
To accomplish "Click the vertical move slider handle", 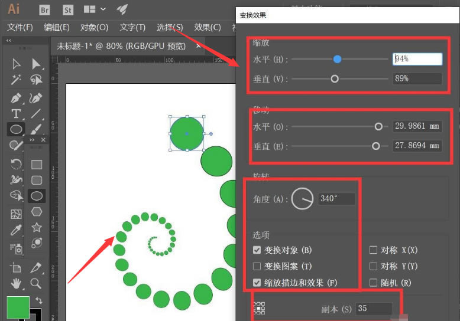I will point(376,146).
